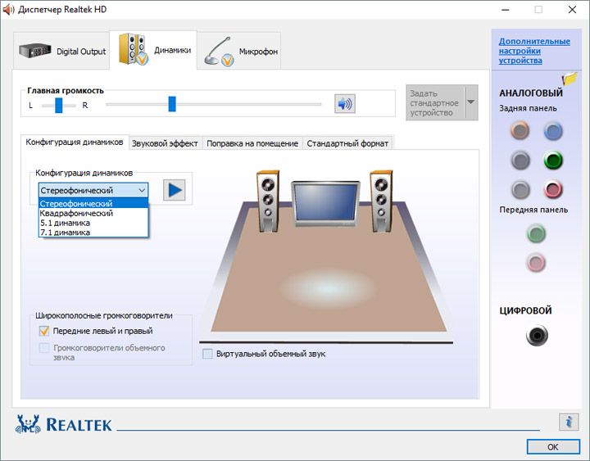Click Задать стандартное устройство button
590x461 pixels.
435,102
